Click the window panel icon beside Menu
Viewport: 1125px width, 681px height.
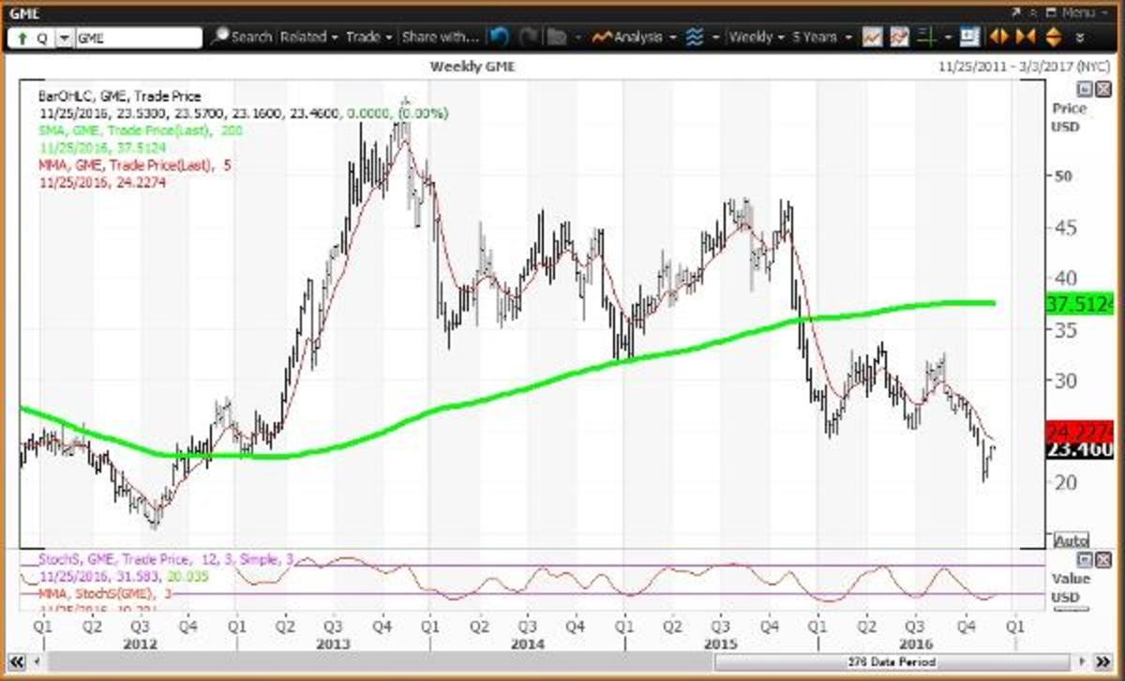pos(1051,12)
